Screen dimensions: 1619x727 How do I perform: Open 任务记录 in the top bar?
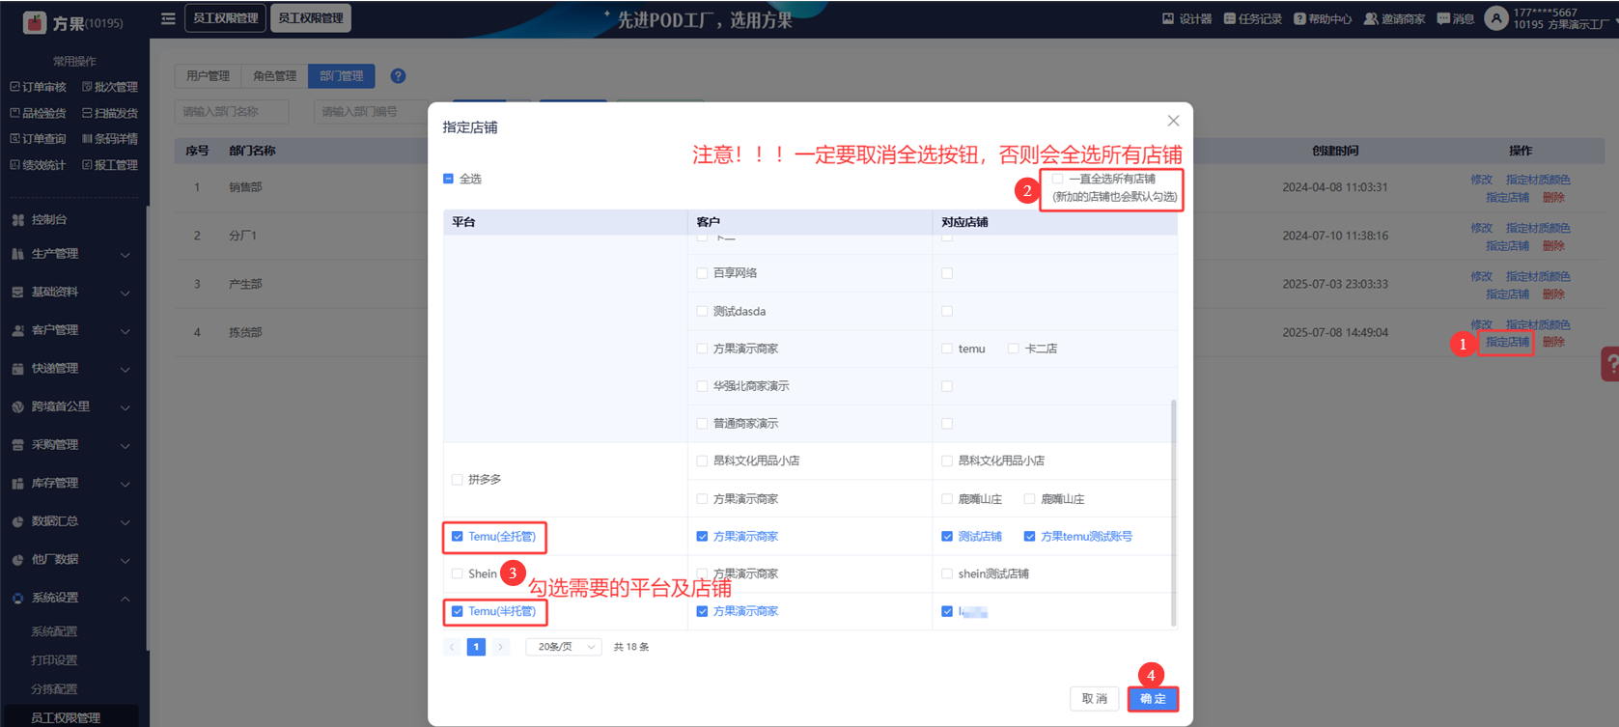[1252, 18]
